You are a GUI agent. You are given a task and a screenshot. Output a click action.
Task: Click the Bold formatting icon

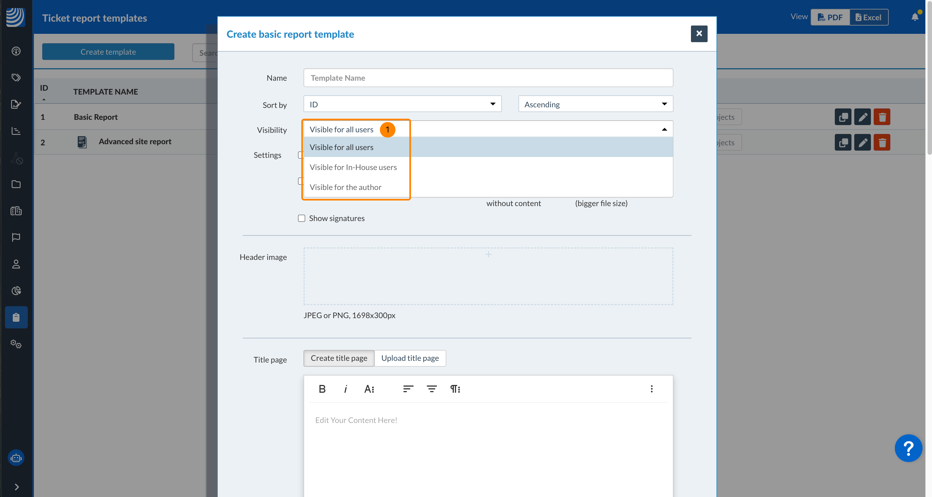(322, 389)
